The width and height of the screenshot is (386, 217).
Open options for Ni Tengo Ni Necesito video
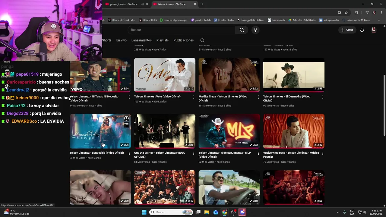pyautogui.click(x=129, y=97)
